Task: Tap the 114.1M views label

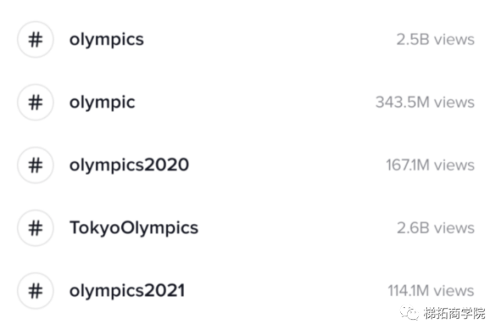Action: 431,291
